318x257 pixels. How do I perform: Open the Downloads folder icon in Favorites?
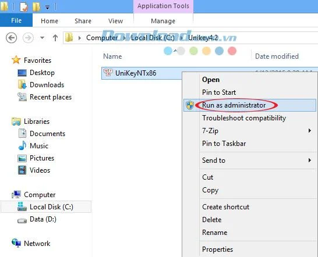pos(22,85)
